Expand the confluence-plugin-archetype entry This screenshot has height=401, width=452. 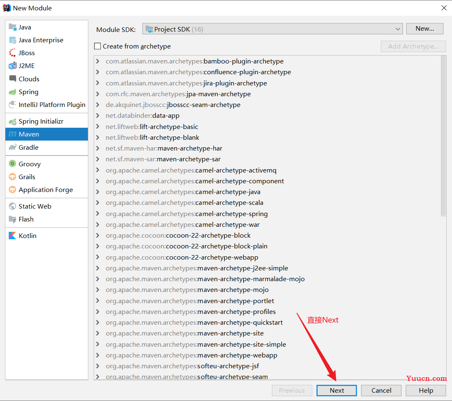98,72
